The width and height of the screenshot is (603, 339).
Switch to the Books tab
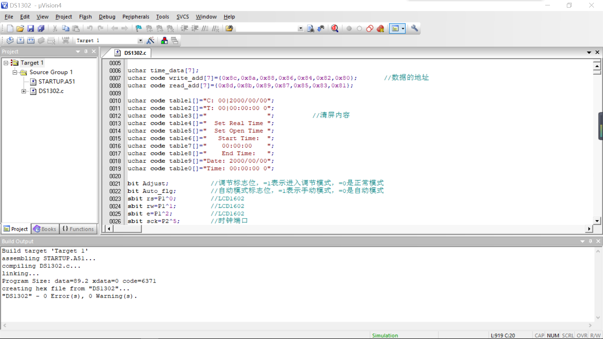[x=45, y=229]
